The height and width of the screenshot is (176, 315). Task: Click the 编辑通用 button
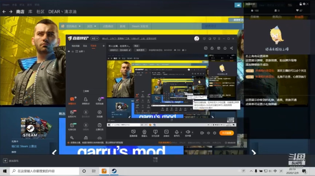[140, 50]
